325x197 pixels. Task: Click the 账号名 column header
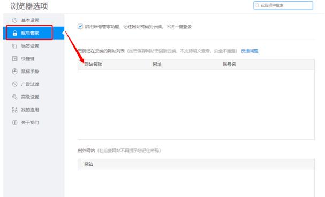[229, 64]
